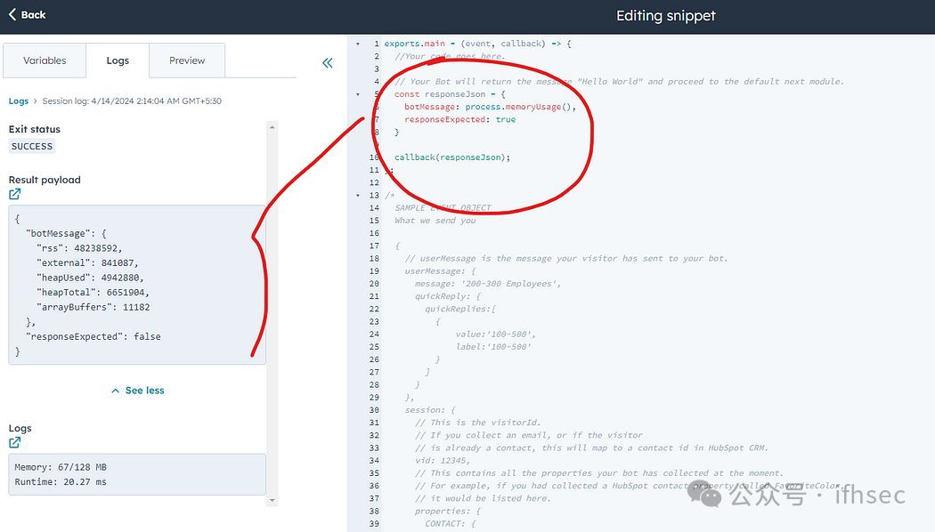The image size is (935, 532).
Task: Click the Runtime: 20.27 ms log line
Action: [61, 482]
